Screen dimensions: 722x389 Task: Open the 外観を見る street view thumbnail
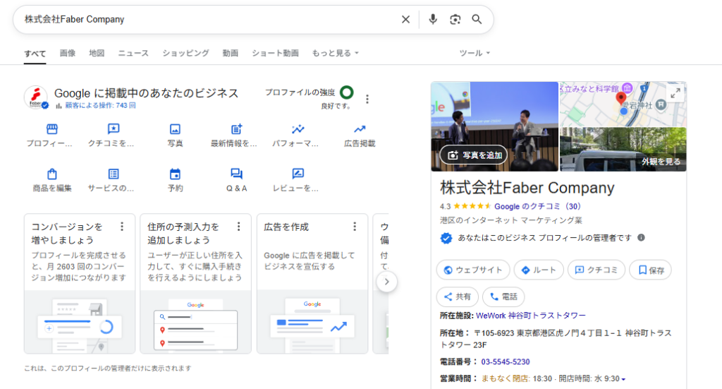point(623,150)
